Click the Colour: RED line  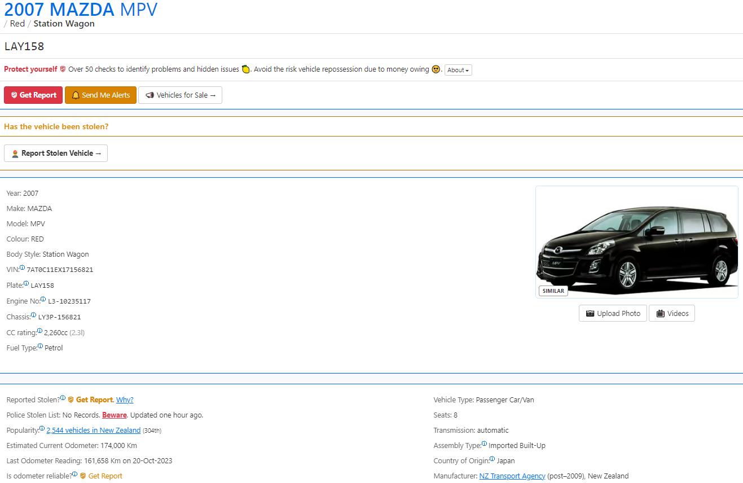(25, 239)
